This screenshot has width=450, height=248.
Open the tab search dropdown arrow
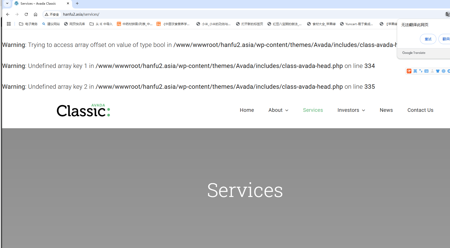[x=7, y=3]
